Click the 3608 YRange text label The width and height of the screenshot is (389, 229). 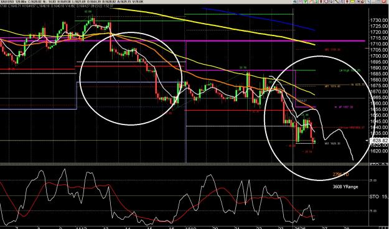pos(345,187)
